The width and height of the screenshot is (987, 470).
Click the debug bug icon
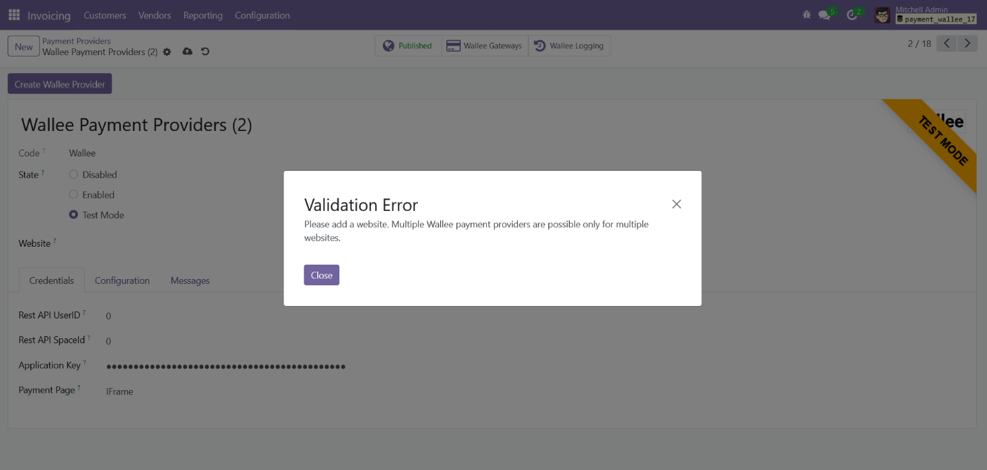(x=806, y=15)
